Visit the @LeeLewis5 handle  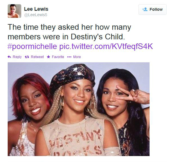pyautogui.click(x=35, y=15)
